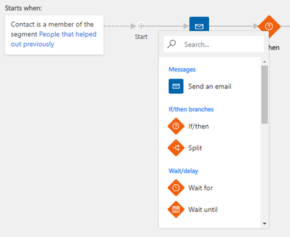Select the Wait until calendar icon

coord(176,209)
